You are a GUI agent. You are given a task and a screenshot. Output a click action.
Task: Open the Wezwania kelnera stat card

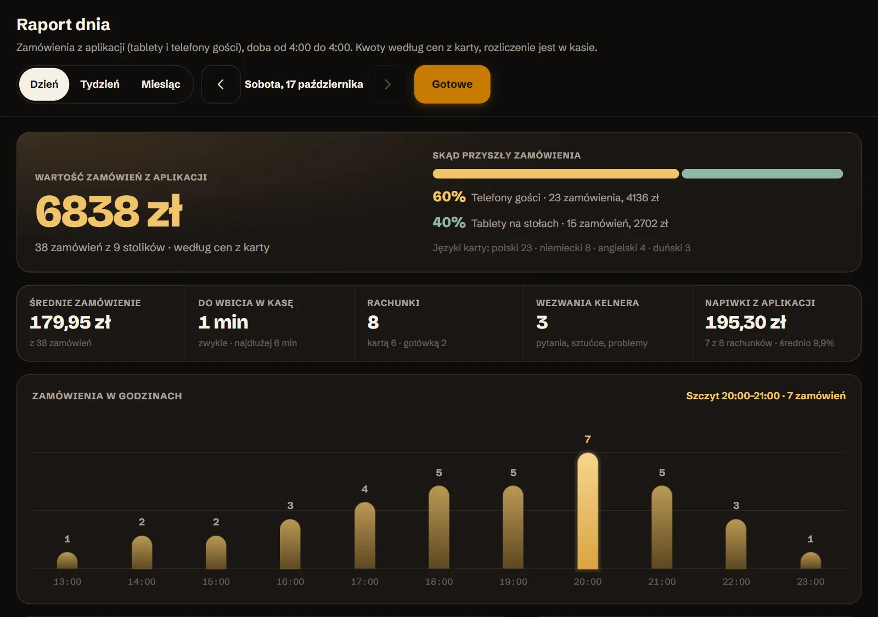tap(608, 323)
